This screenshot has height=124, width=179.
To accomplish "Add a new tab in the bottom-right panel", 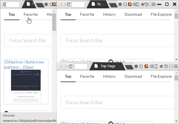I will 129,67.
